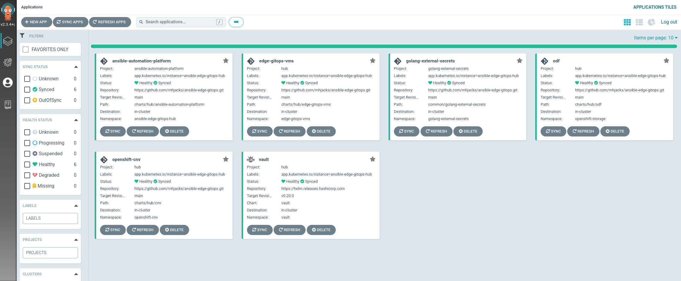The image size is (681, 281).
Task: Click the filters funnel icon
Action: tap(22, 36)
